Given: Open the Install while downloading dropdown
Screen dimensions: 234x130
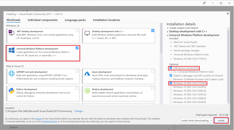Looking at the screenshot, I should click(197, 120).
